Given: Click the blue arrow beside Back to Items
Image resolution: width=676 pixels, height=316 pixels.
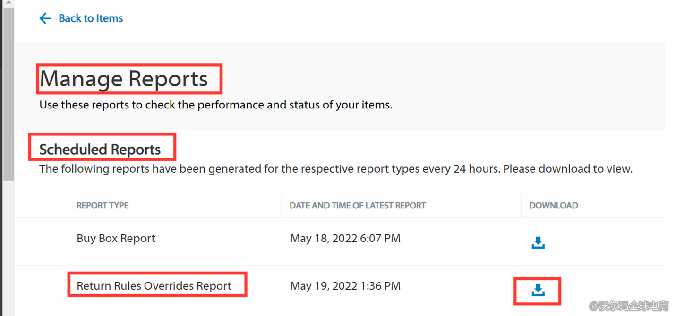Looking at the screenshot, I should (45, 18).
